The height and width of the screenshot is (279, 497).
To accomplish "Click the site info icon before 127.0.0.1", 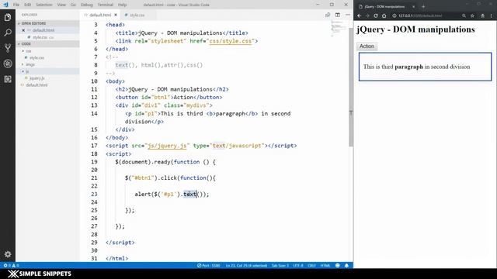I will click(x=394, y=15).
